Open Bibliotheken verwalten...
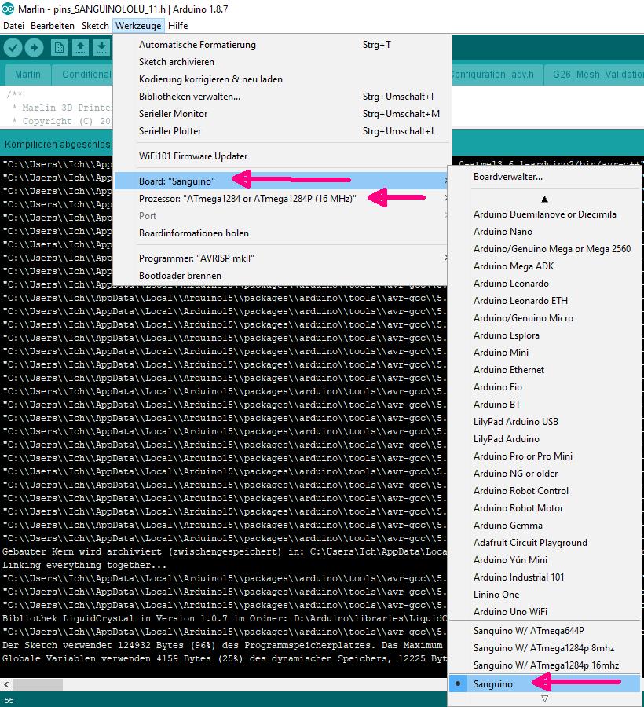Screen dimensions: 644x707 281,97
